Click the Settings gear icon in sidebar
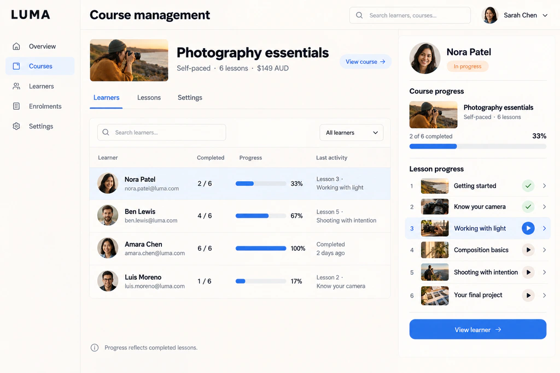This screenshot has height=373, width=560. [x=16, y=126]
